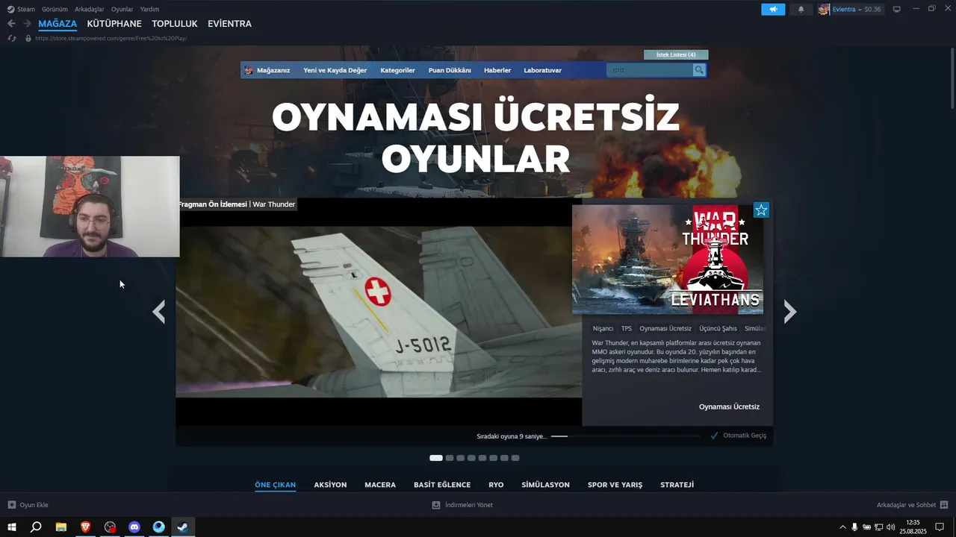956x537 pixels.
Task: Open İstek Listesi (4) wishlist
Action: (676, 54)
